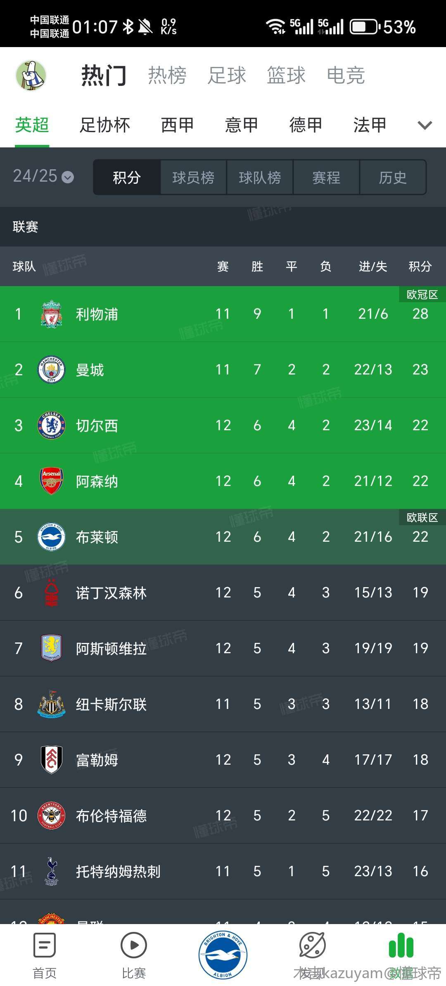The image size is (446, 986).
Task: Tap the Liverpool club crest
Action: click(52, 314)
